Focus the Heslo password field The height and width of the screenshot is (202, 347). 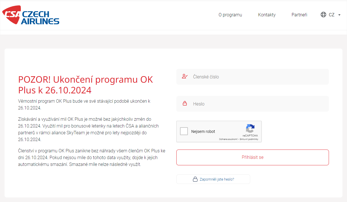(x=252, y=104)
